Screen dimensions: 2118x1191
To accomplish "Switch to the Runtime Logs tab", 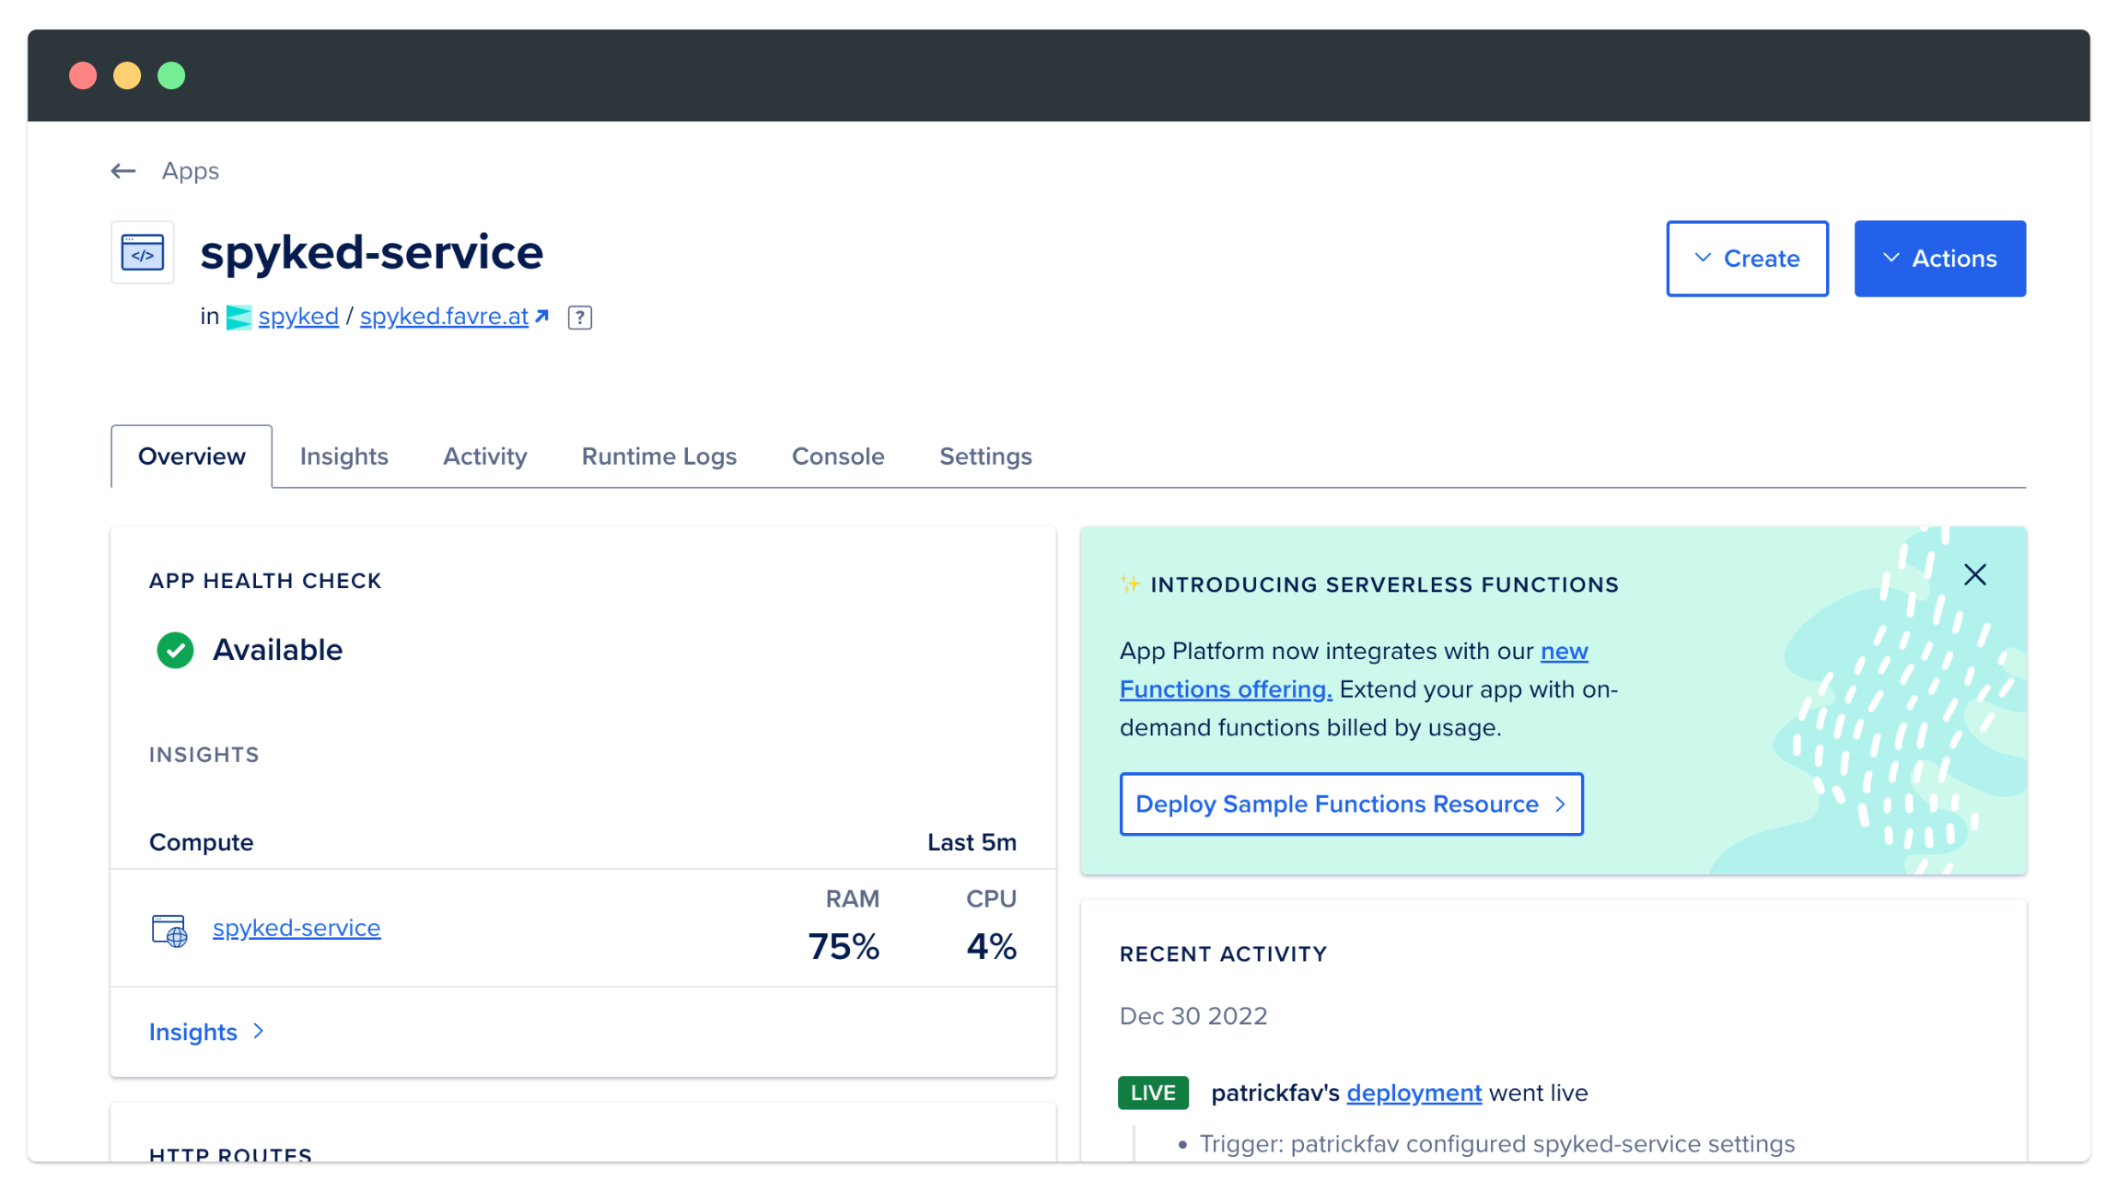I will [x=658, y=457].
